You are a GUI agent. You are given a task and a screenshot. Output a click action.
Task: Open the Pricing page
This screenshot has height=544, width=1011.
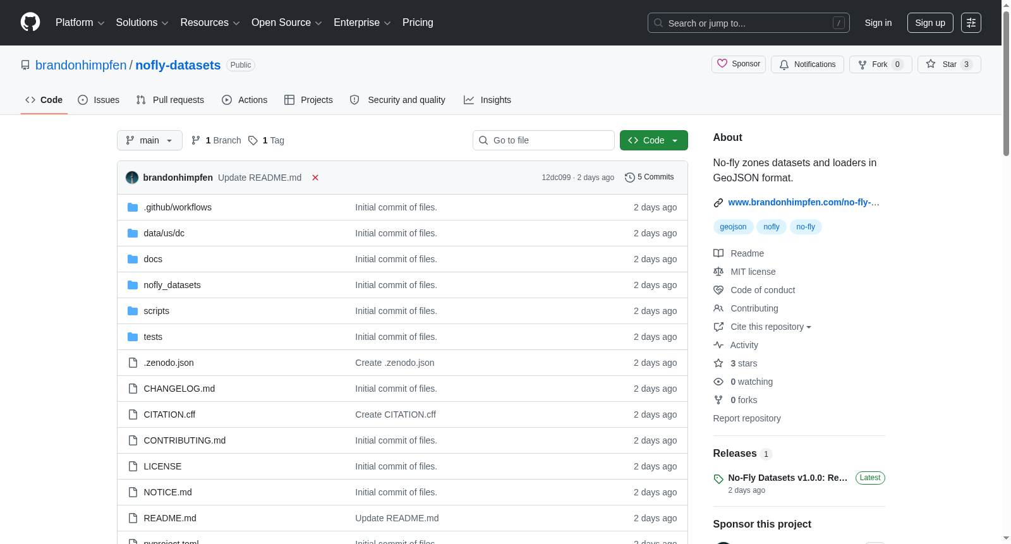pos(418,23)
